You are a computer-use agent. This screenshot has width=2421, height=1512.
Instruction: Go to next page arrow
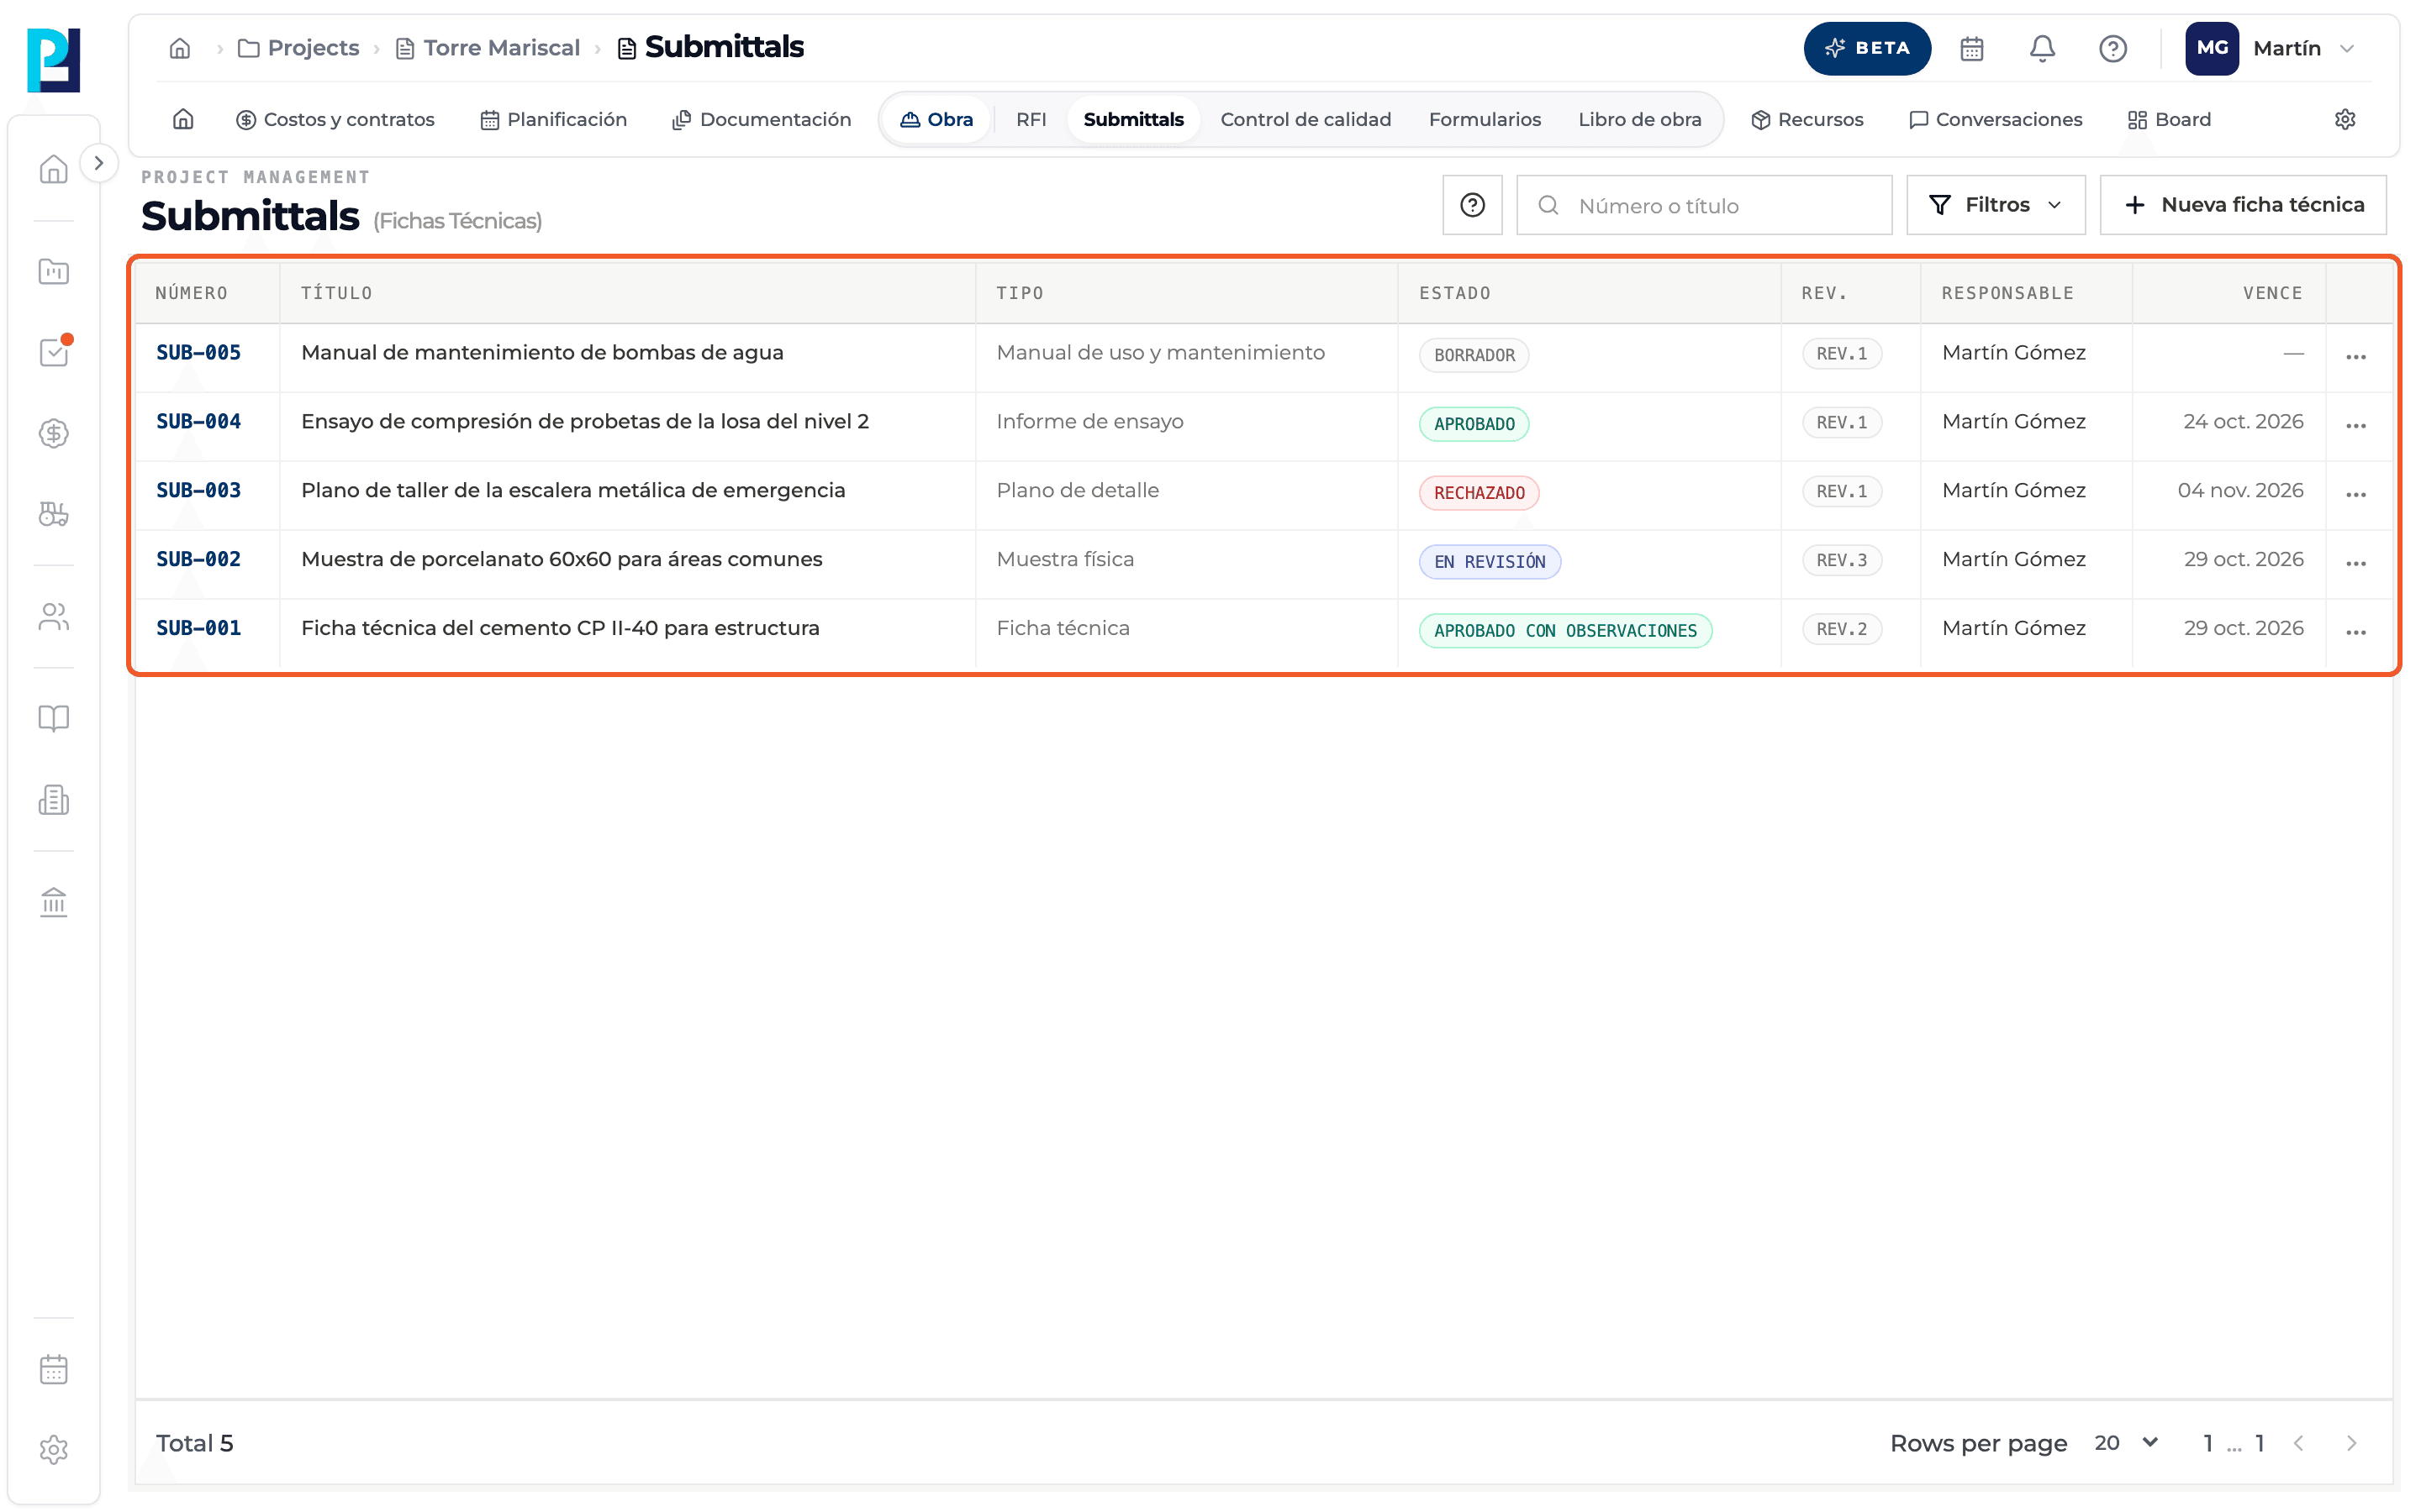[2351, 1442]
